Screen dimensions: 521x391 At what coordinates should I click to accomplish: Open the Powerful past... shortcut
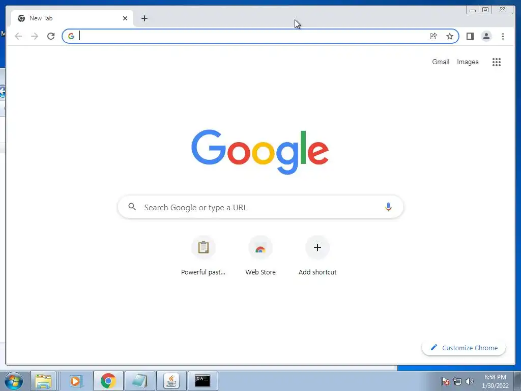tap(204, 256)
